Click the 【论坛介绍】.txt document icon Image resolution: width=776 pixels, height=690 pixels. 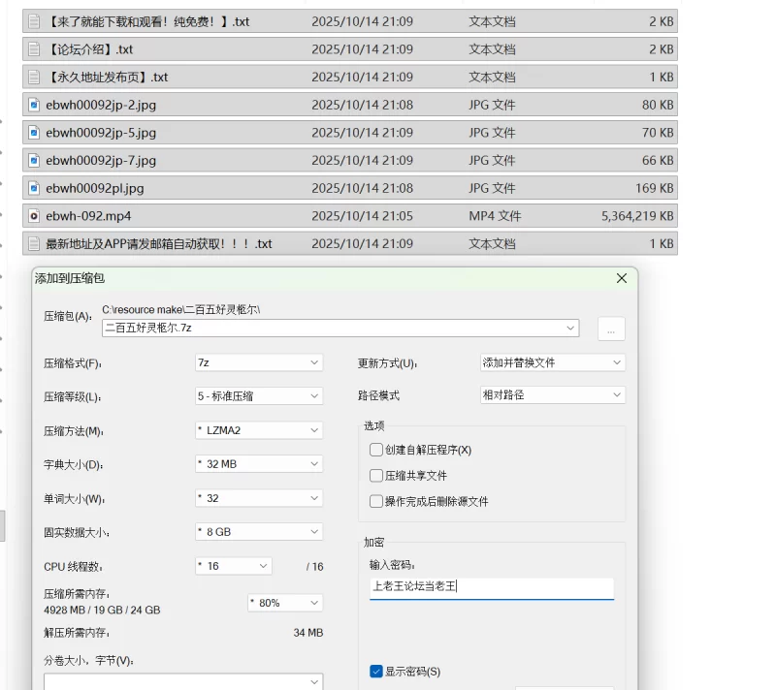(x=34, y=49)
